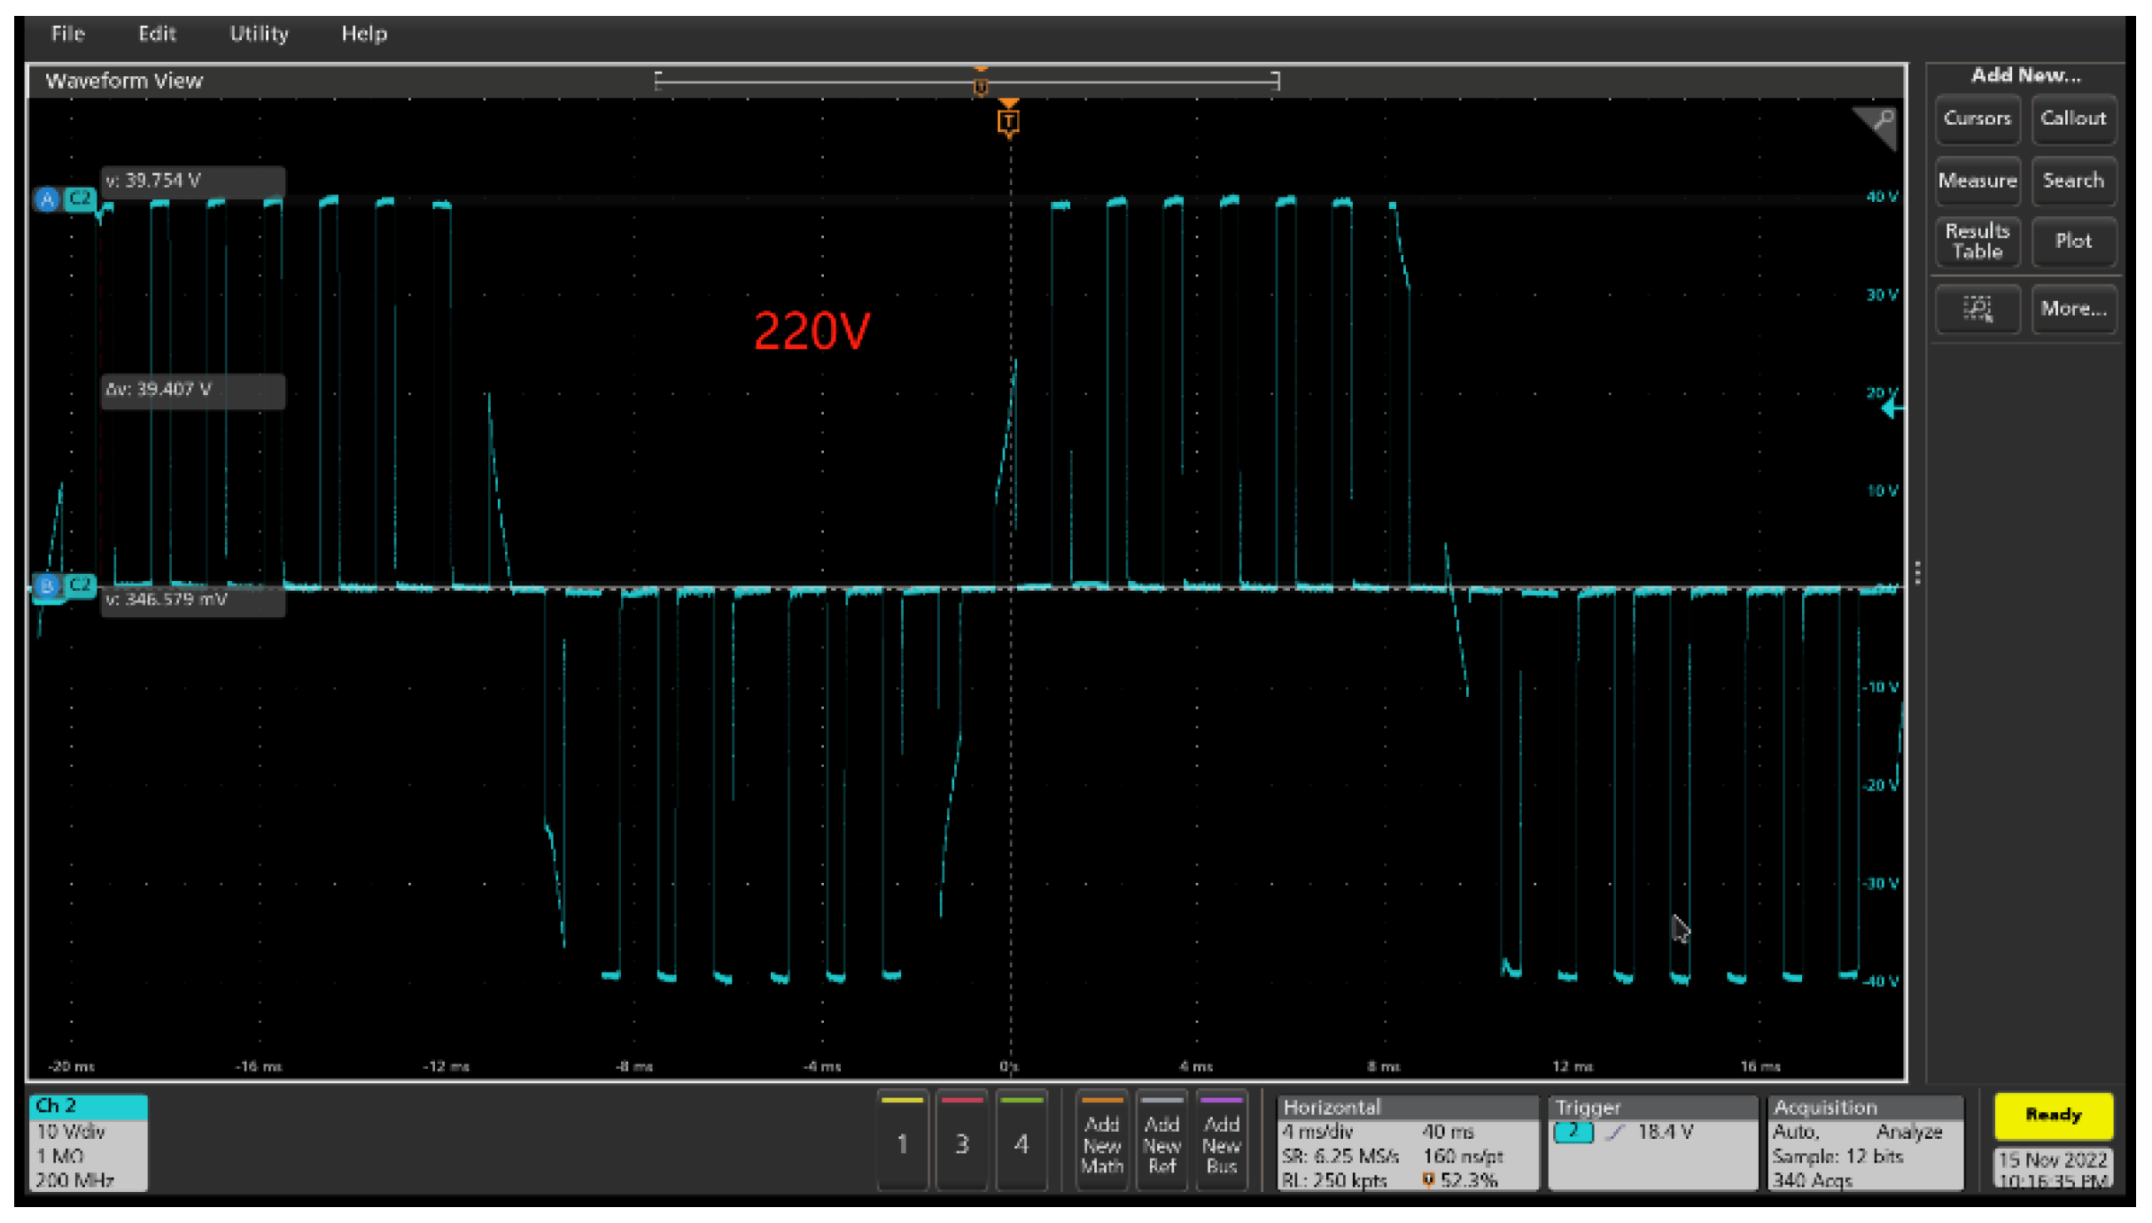
Task: Click the zoom box icon button
Action: click(1976, 308)
